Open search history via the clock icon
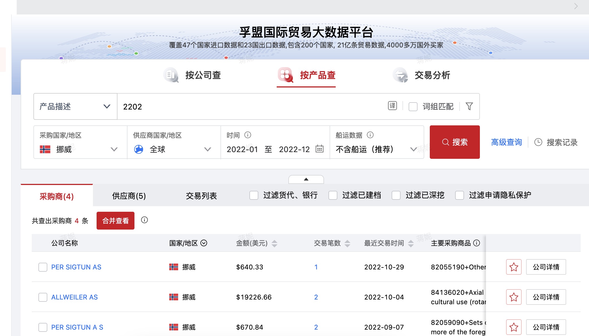The width and height of the screenshot is (589, 336). (x=538, y=142)
